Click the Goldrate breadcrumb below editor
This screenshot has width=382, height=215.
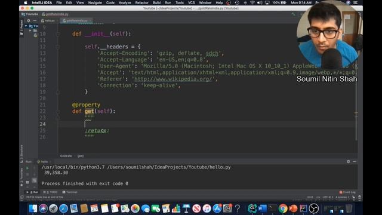click(66, 156)
